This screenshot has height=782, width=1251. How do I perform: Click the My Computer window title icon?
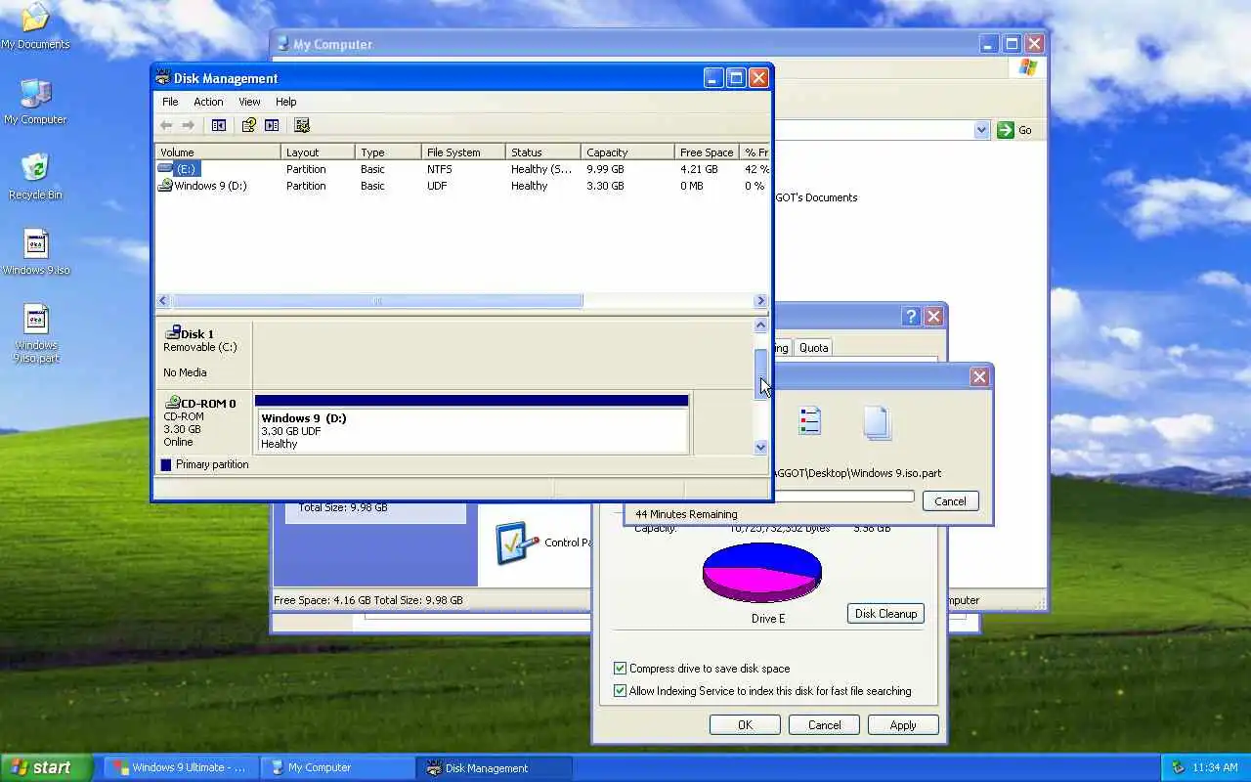[x=282, y=44]
